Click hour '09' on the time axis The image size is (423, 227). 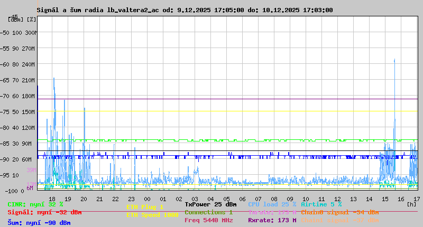coord(290,199)
